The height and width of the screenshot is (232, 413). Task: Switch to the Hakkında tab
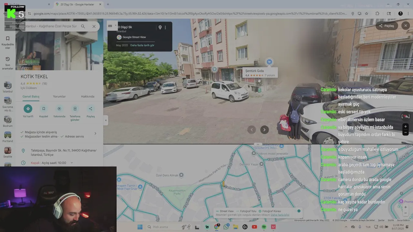pyautogui.click(x=88, y=96)
